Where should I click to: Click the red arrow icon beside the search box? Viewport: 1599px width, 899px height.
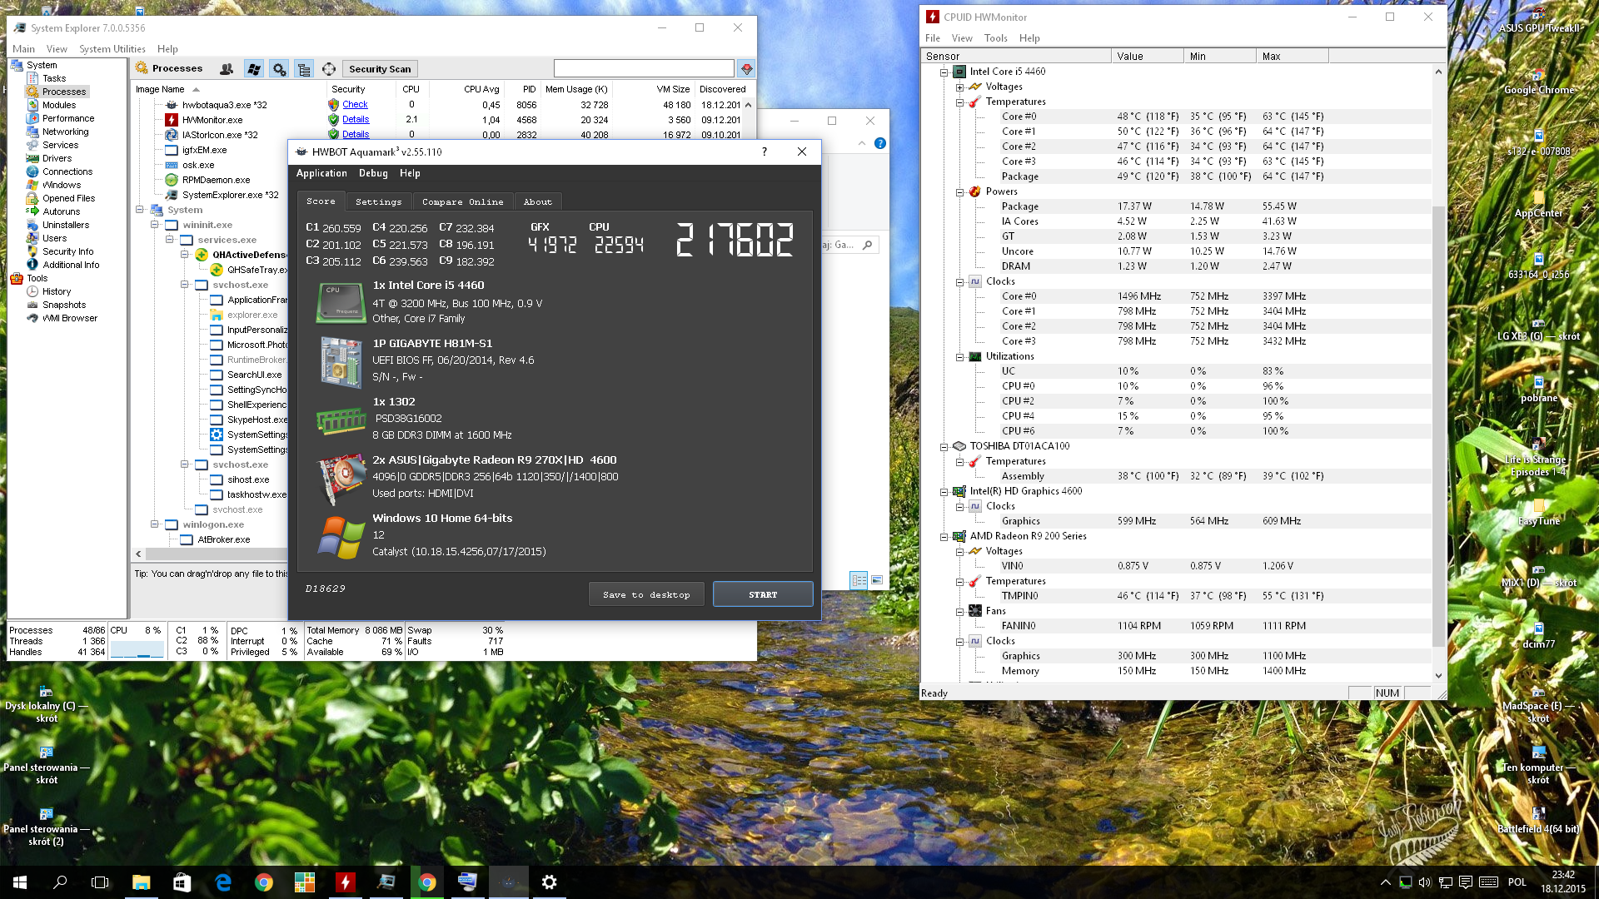(746, 69)
